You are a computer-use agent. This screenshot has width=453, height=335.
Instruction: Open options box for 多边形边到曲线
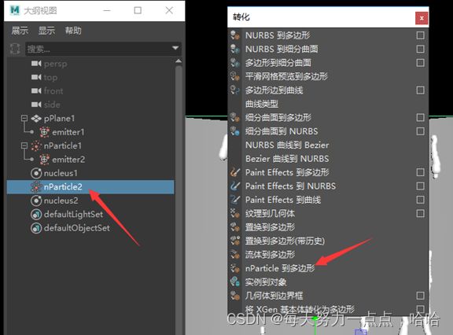pyautogui.click(x=420, y=90)
